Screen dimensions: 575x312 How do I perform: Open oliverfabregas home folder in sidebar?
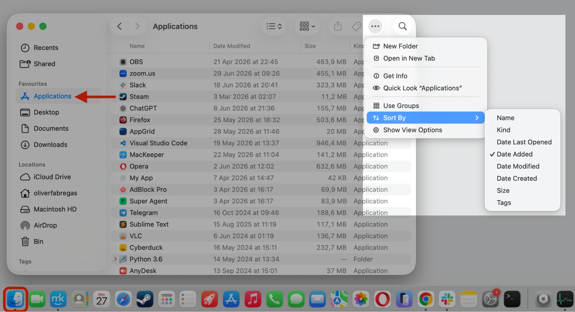58,193
